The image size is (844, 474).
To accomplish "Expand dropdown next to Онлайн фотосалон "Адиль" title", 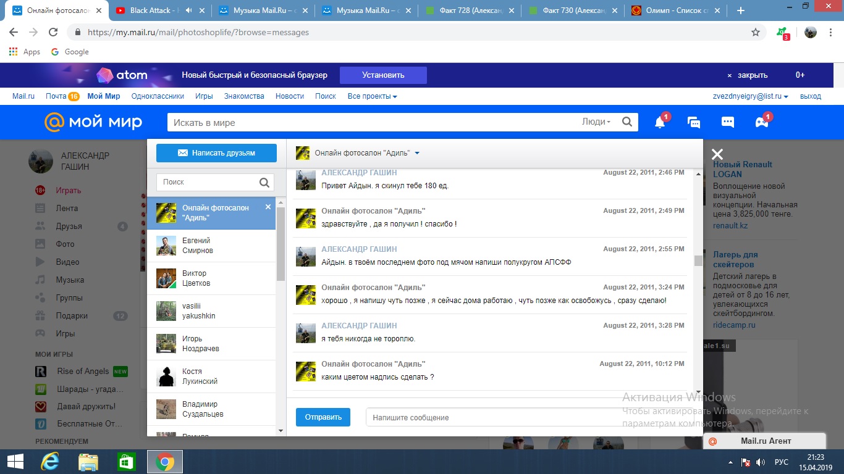I will pos(417,153).
